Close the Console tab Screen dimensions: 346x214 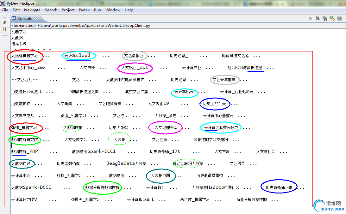tap(36, 18)
